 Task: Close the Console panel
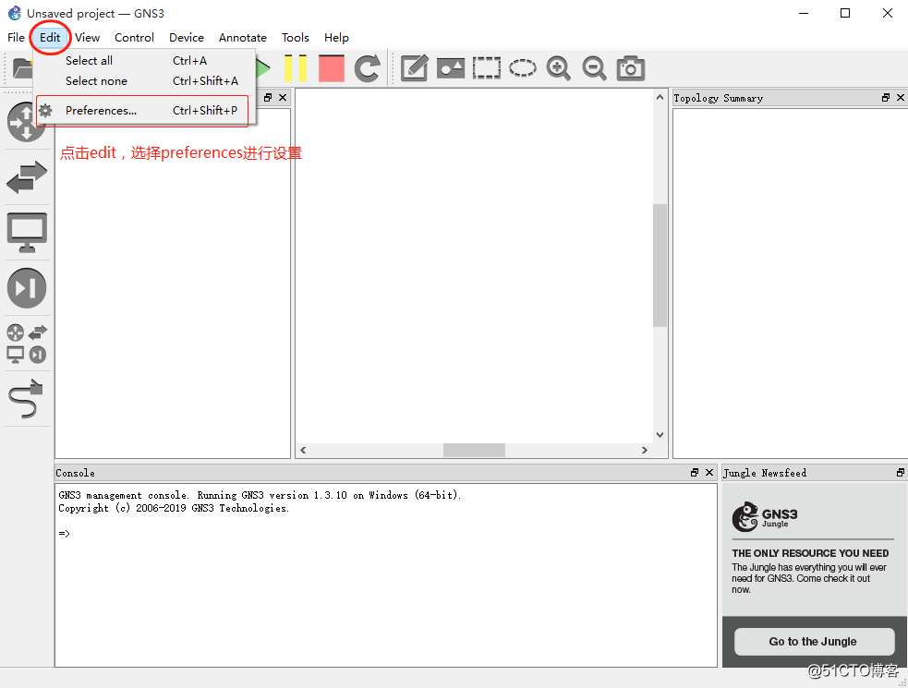tap(709, 473)
